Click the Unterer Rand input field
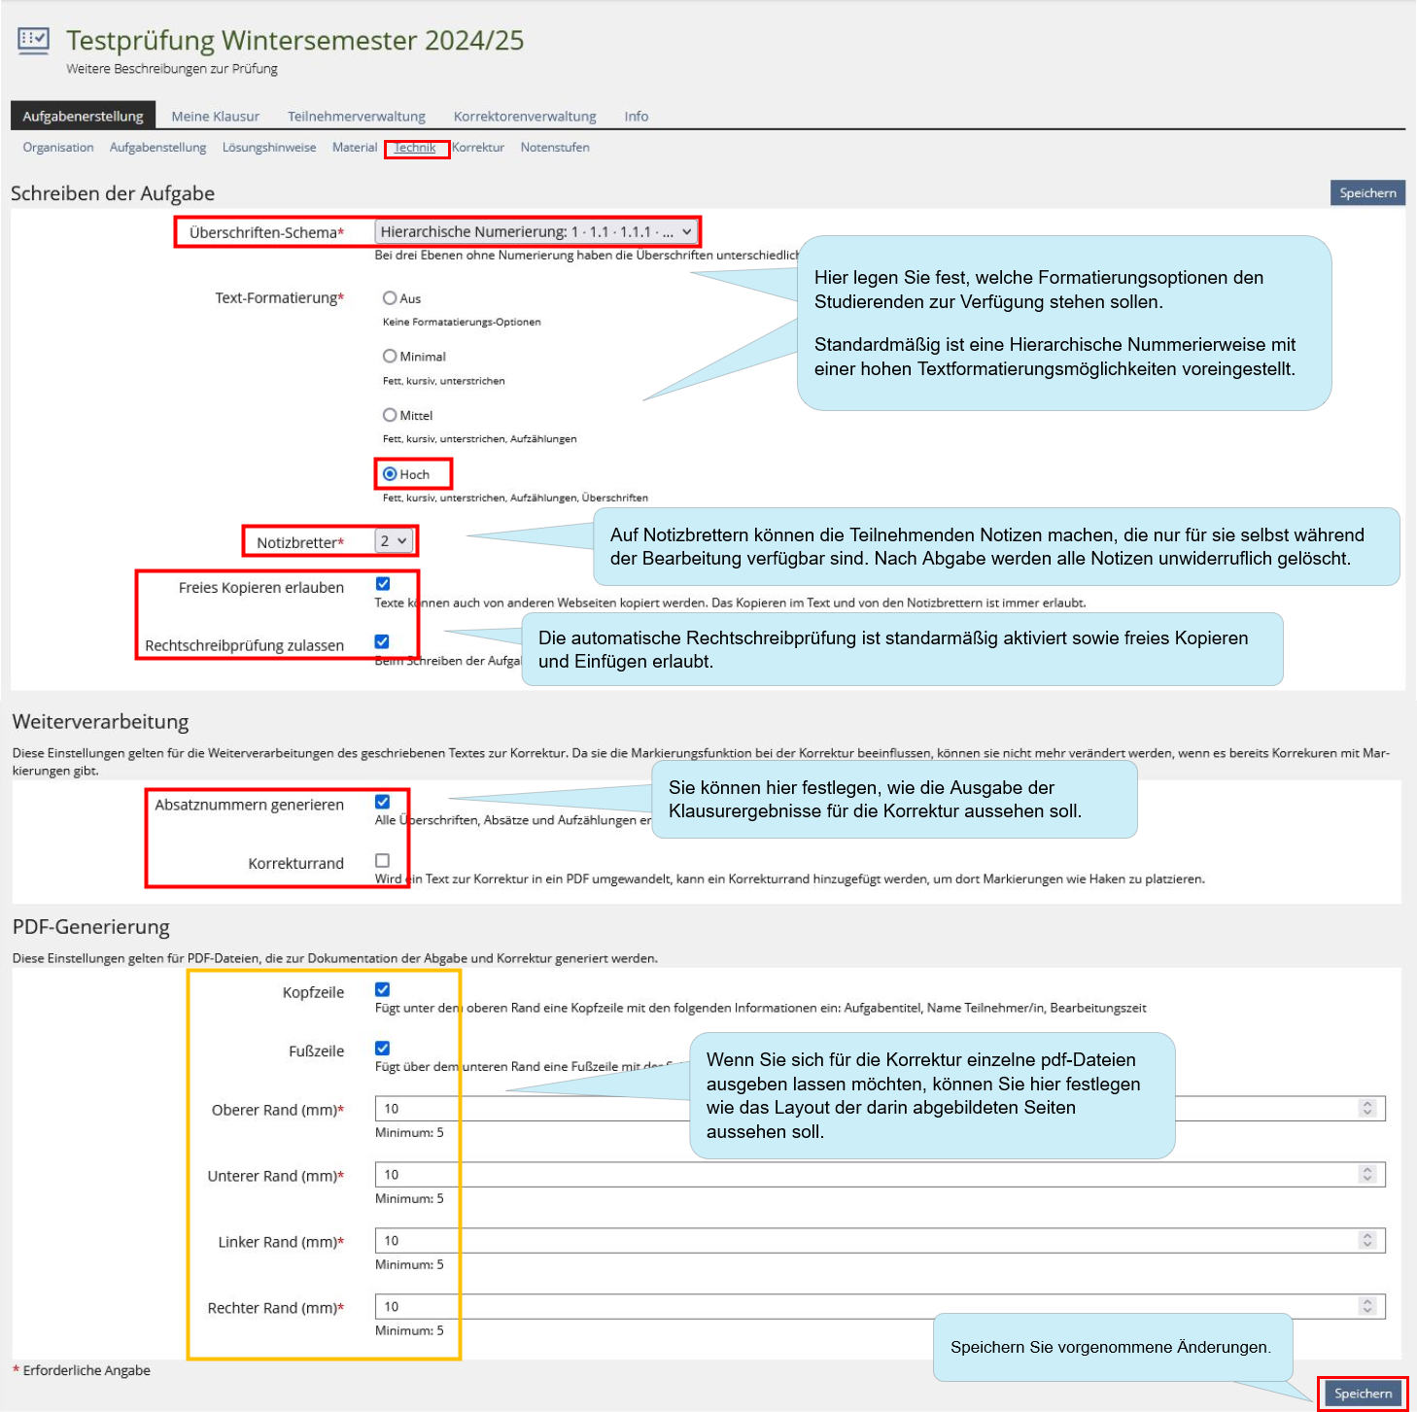This screenshot has width=1417, height=1412. 880,1175
